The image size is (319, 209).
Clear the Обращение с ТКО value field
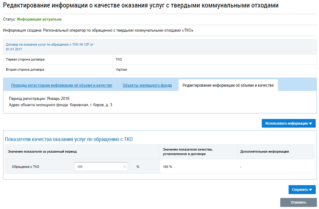pos(124,167)
